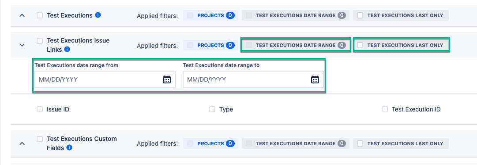Viewport: 477px width, 165px height.
Task: Open calendar picker for date range from
Action: pos(167,79)
